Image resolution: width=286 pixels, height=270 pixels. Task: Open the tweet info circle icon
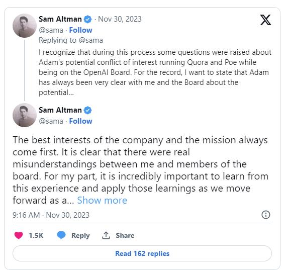pos(266,215)
